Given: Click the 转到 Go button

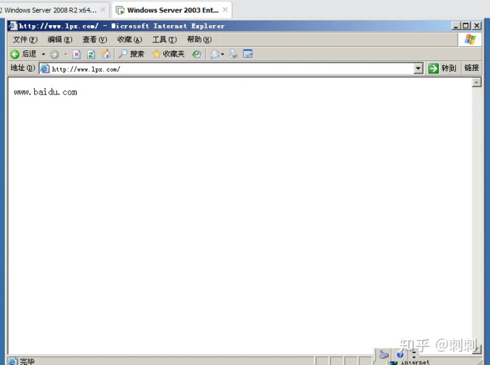Looking at the screenshot, I should tap(442, 68).
